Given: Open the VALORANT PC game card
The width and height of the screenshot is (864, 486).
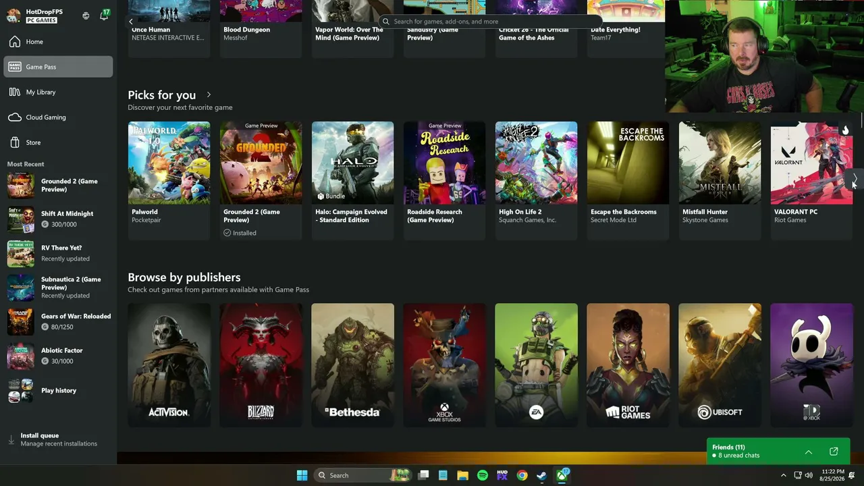Looking at the screenshot, I should pyautogui.click(x=812, y=180).
